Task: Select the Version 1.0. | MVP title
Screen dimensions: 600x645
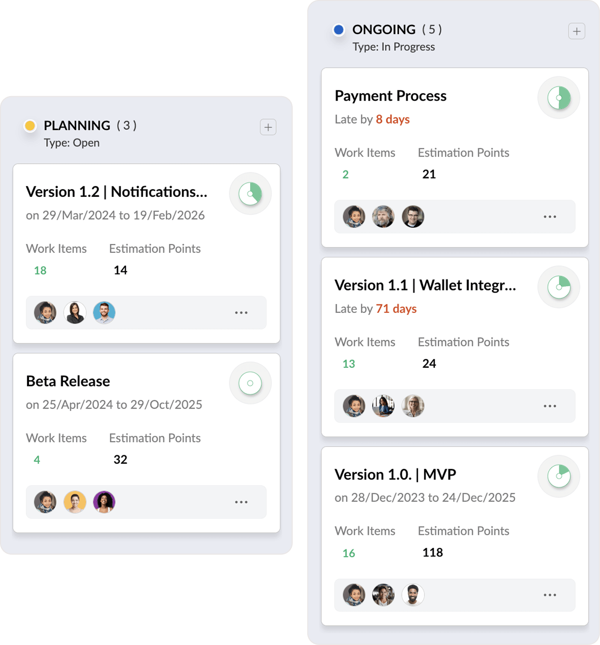Action: [x=396, y=474]
